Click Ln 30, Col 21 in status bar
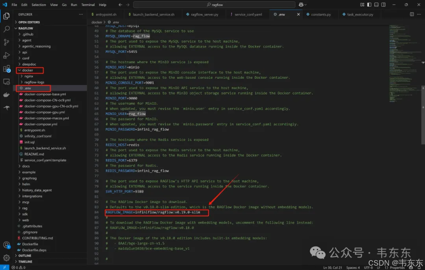425x270 pixels. 332,268
